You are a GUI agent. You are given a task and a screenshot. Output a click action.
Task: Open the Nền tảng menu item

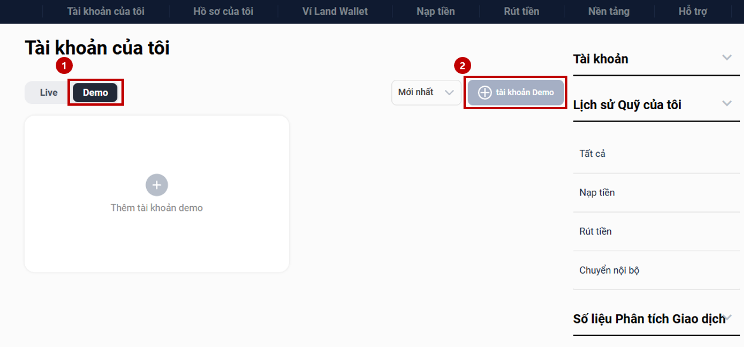608,11
